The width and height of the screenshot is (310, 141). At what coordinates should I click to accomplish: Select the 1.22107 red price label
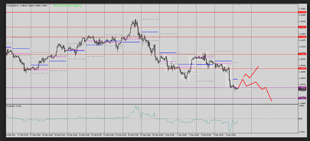pos(302,27)
